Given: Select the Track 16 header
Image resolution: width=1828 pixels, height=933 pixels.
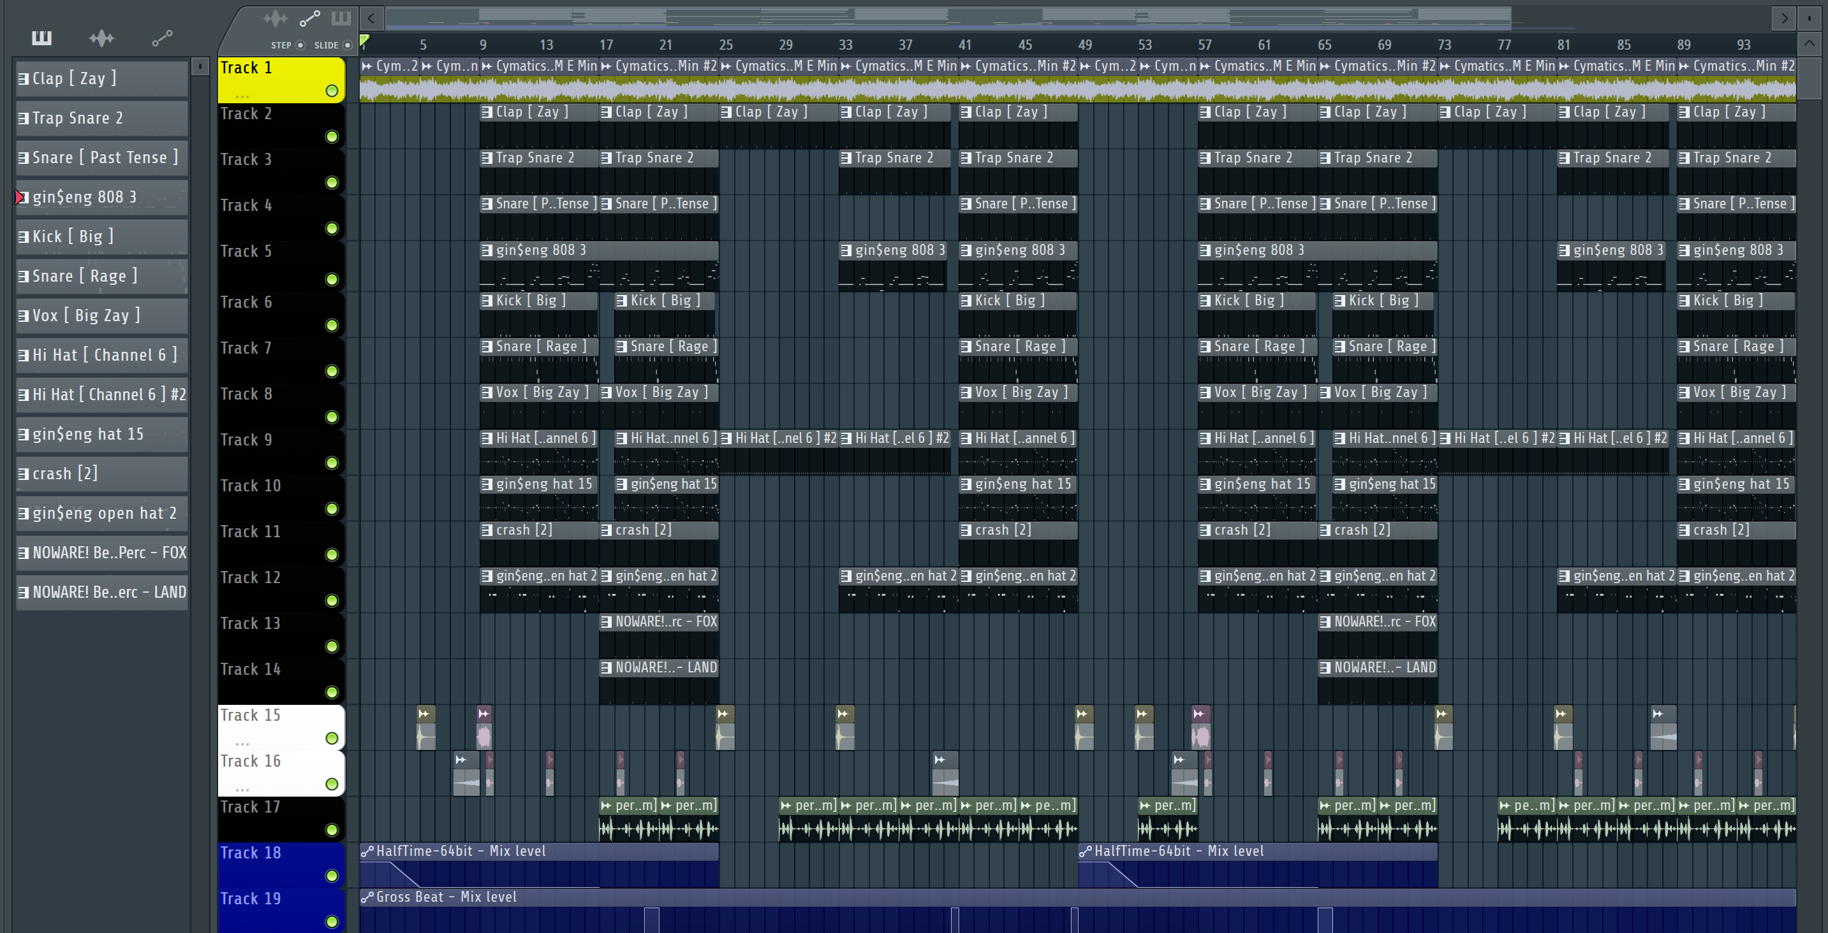Looking at the screenshot, I should (x=281, y=774).
